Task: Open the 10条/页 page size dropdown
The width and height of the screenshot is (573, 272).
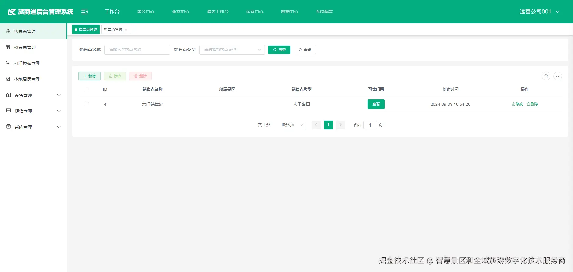Action: coord(290,125)
